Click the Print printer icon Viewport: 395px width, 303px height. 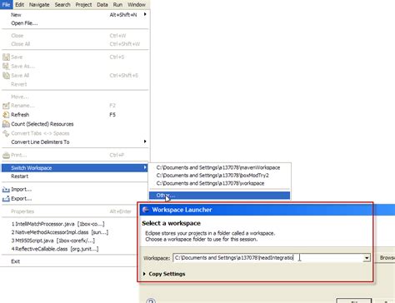pyautogui.click(x=6, y=155)
